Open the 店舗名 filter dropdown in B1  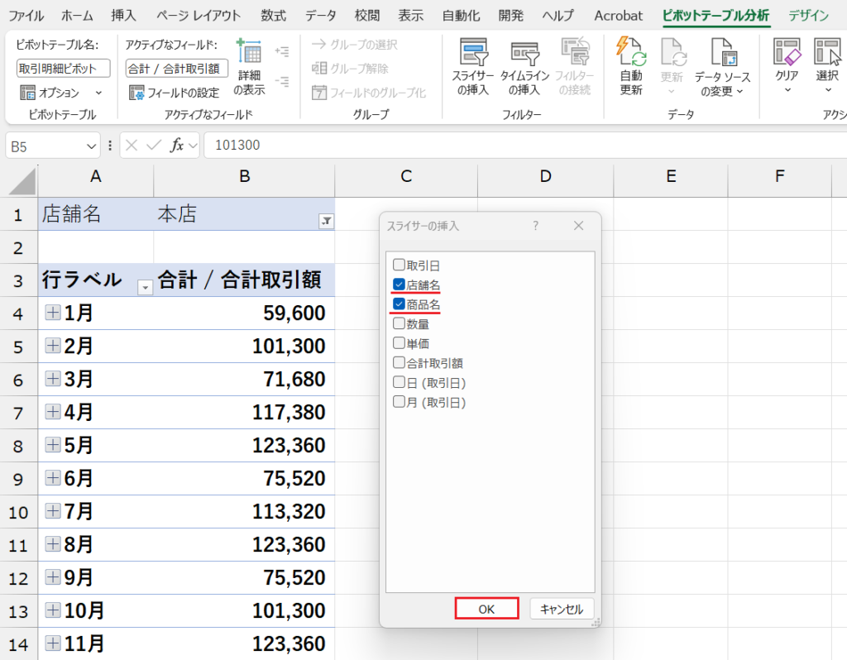pyautogui.click(x=325, y=221)
